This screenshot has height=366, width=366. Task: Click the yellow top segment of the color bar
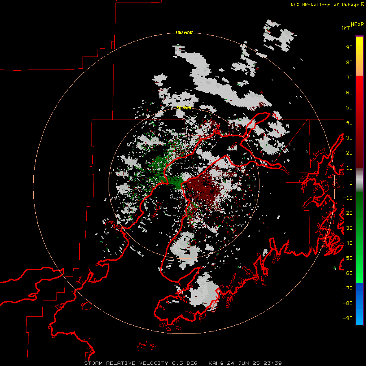coord(359,56)
